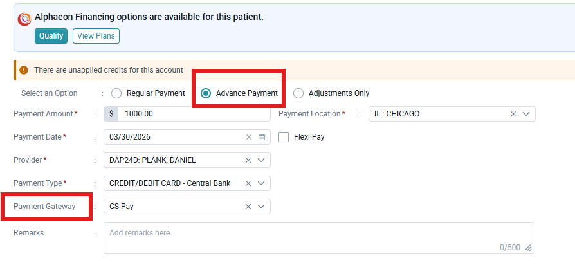Clear the Payment Date value
The height and width of the screenshot is (276, 575).
tap(249, 137)
